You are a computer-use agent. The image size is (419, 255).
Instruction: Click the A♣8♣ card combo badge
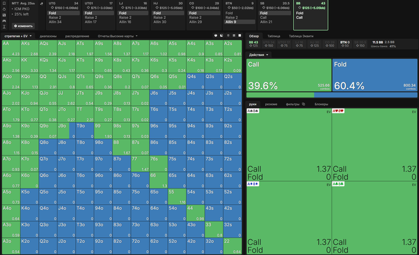338,184
